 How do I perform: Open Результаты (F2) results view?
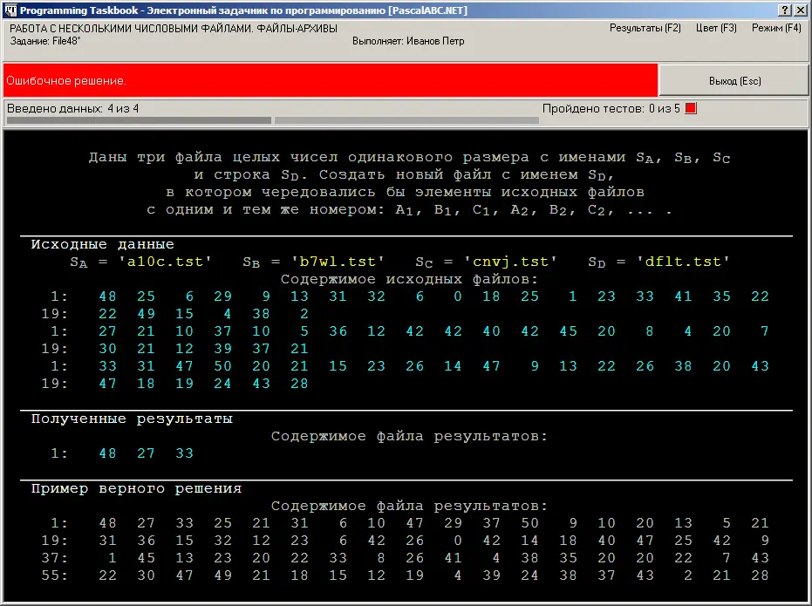coord(645,28)
